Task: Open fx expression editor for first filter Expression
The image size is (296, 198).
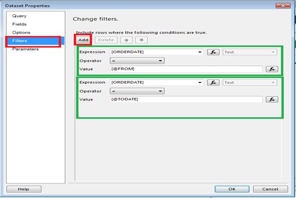Action: (x=213, y=52)
